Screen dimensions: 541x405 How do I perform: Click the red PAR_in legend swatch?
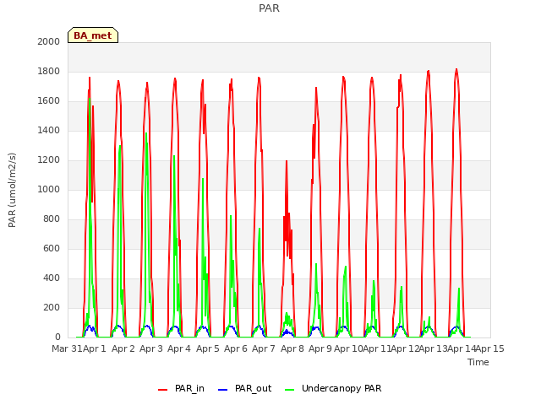(x=162, y=390)
